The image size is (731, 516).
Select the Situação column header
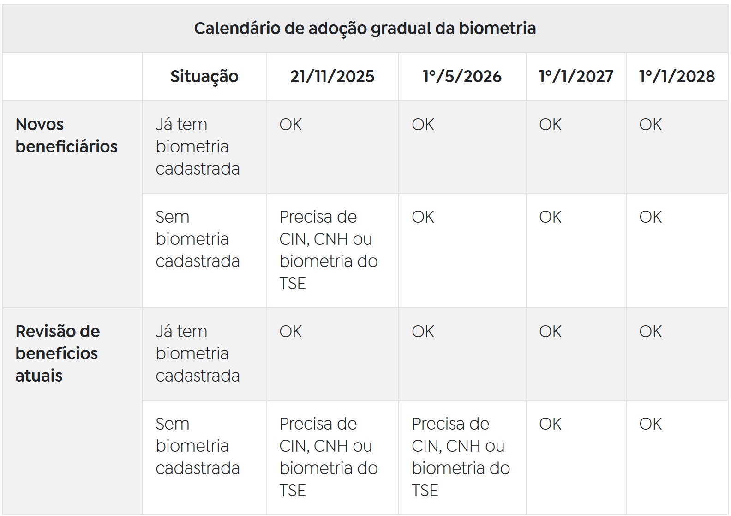[x=204, y=77]
